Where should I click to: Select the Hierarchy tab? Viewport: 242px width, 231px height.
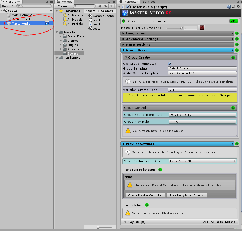tap(11, 2)
